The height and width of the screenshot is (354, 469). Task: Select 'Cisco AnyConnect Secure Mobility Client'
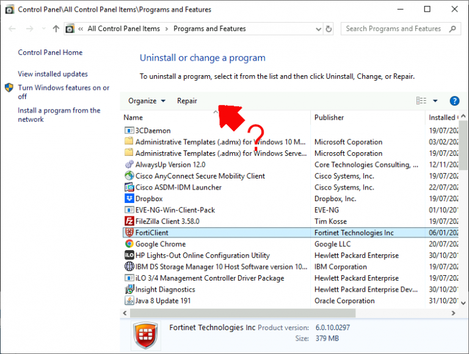tap(200, 176)
